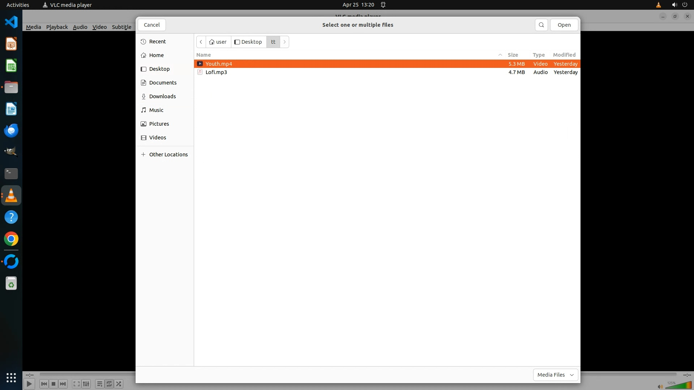This screenshot has height=390, width=694.
Task: Select the Lofi.mp3 file
Action: pos(216,72)
